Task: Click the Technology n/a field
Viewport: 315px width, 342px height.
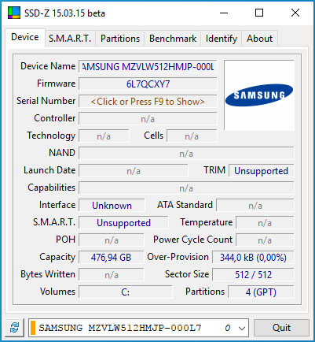Action: [104, 136]
